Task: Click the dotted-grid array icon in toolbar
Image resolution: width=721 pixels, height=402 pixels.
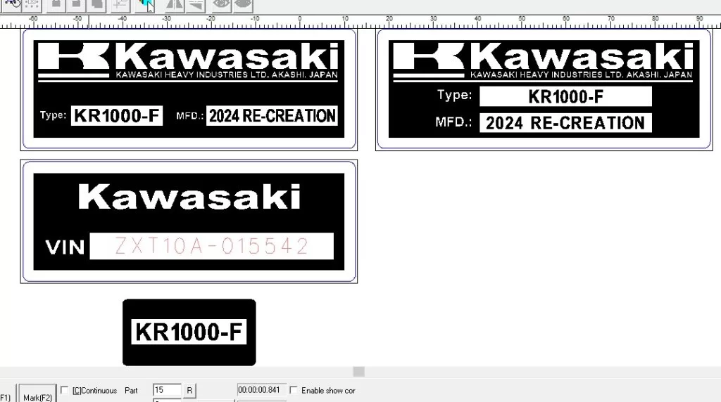Action: pyautogui.click(x=32, y=5)
